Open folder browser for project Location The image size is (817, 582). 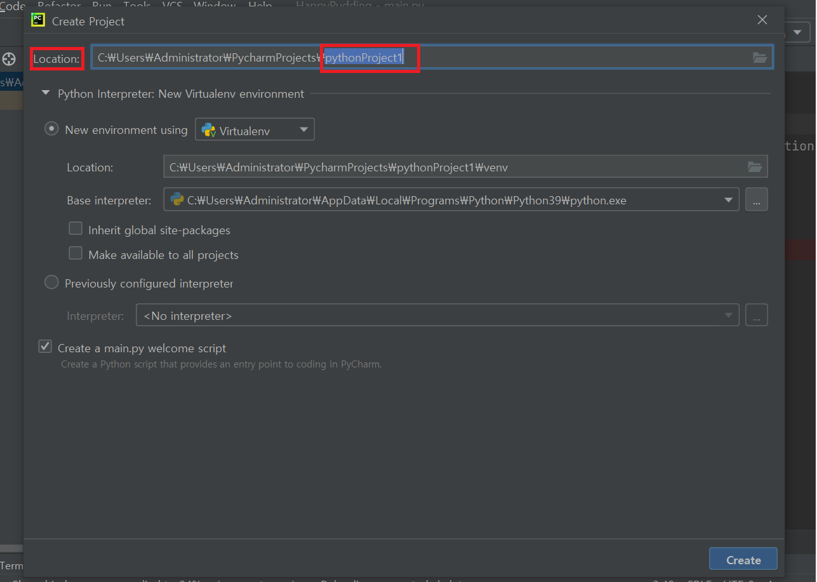tap(759, 58)
